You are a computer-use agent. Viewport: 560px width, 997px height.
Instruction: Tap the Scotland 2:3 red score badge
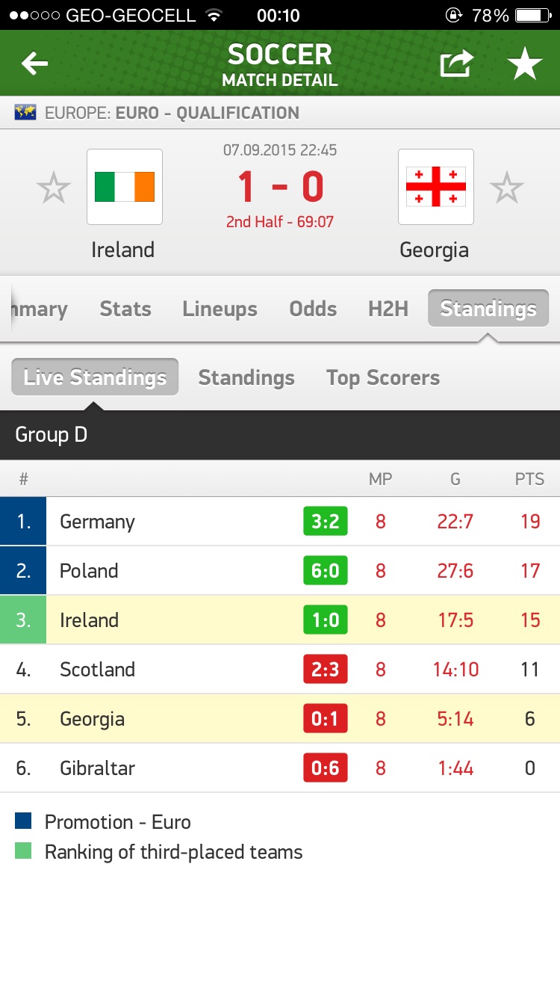[x=326, y=670]
